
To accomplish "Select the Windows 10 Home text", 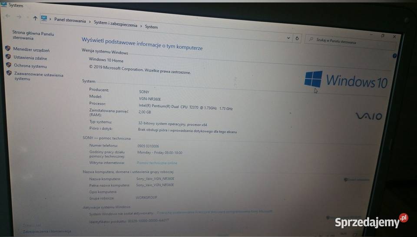I will coord(106,60).
